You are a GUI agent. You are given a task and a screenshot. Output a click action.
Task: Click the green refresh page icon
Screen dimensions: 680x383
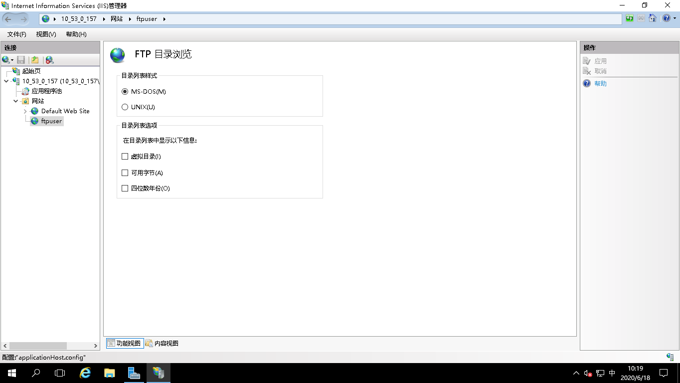(x=630, y=18)
